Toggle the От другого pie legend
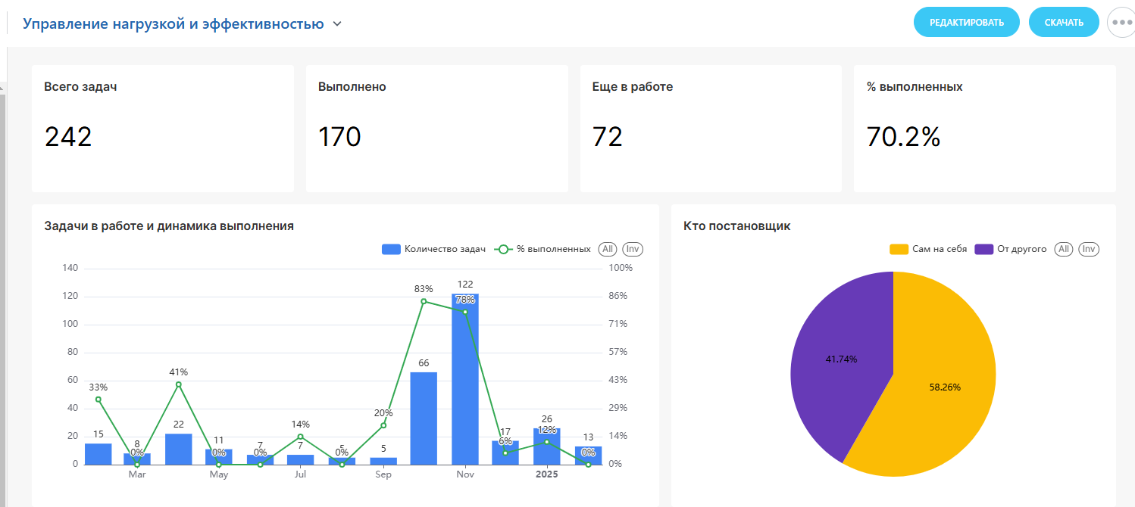 (1011, 249)
